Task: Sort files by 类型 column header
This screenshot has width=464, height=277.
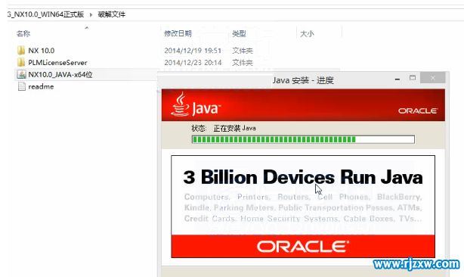Action: click(239, 34)
